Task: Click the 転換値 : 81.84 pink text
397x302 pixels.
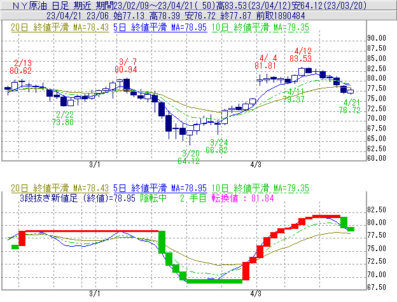Action: pyautogui.click(x=243, y=198)
